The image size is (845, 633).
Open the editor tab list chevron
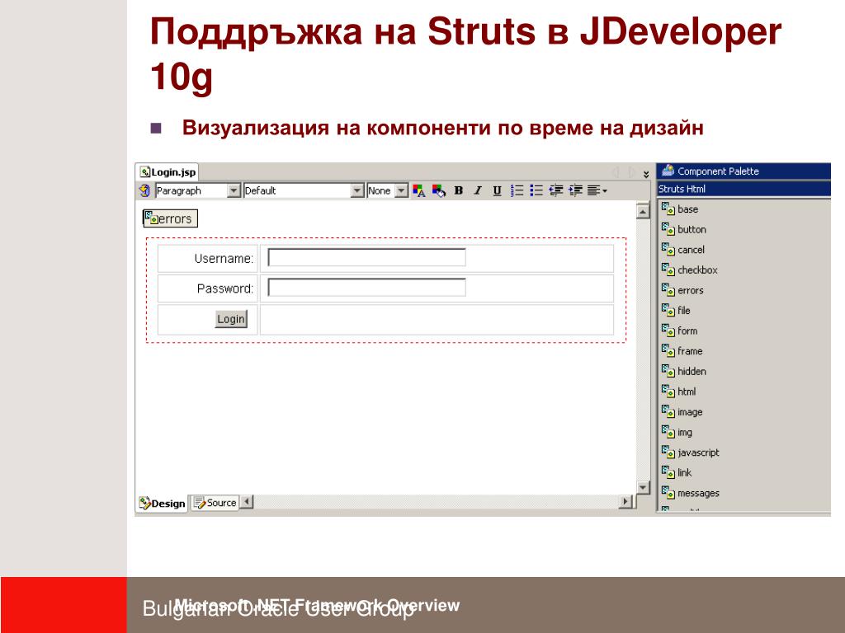[646, 174]
